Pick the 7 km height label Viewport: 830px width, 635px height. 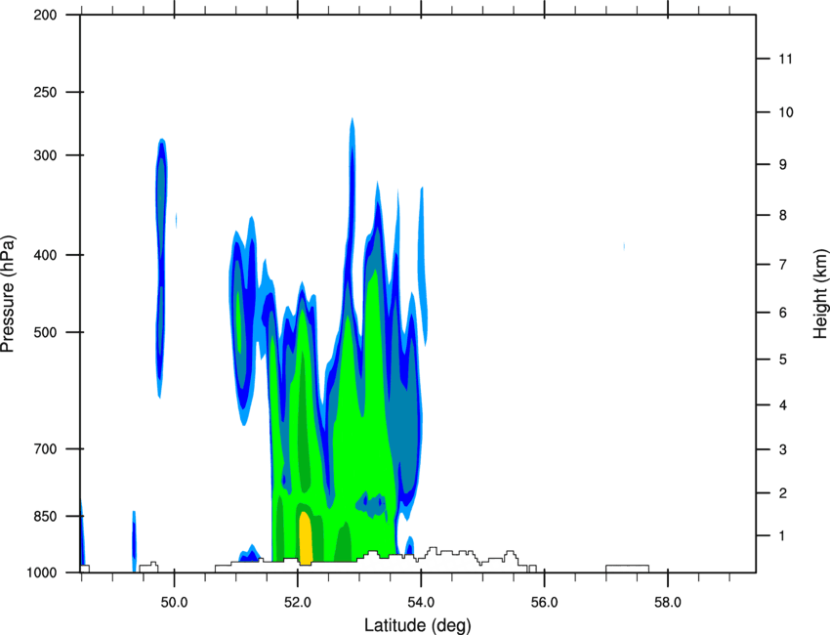783,265
